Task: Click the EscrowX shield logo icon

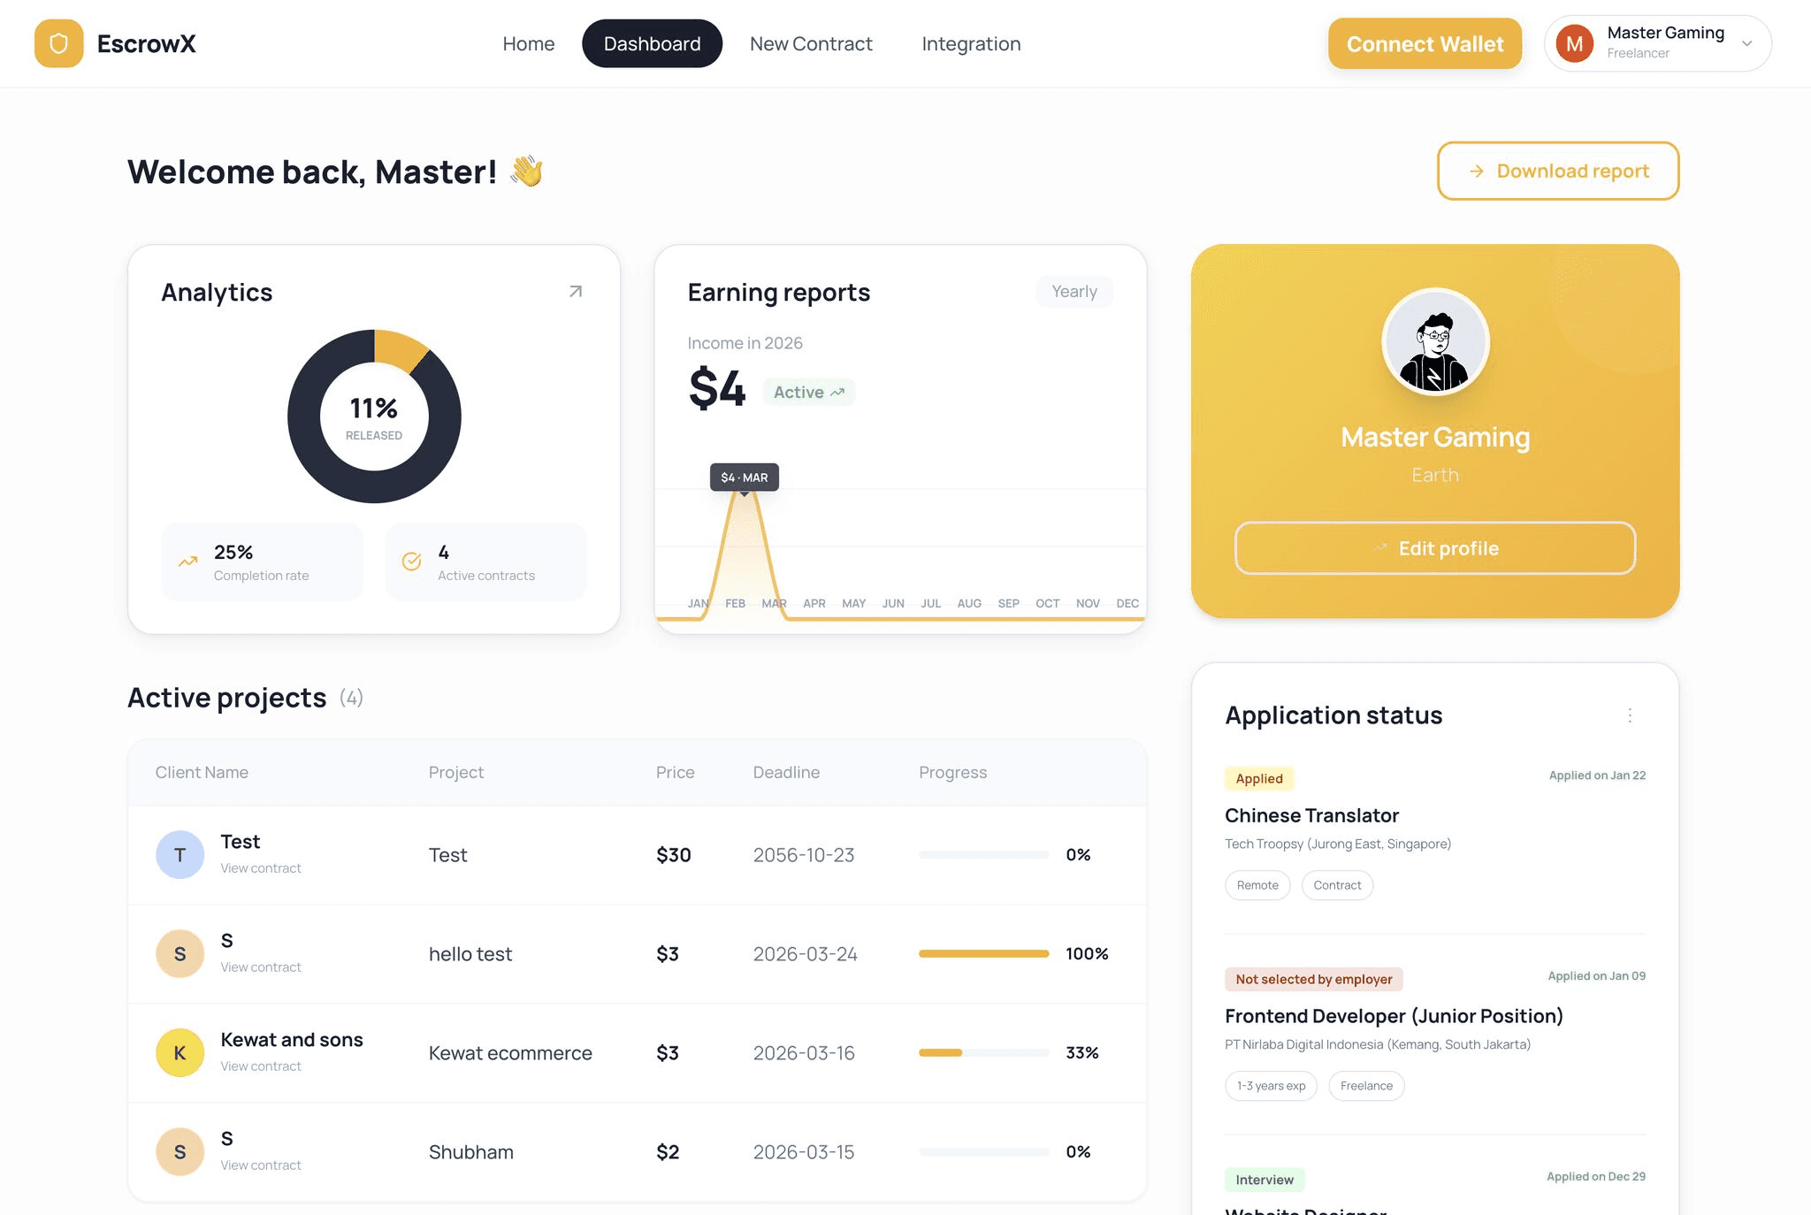Action: pyautogui.click(x=58, y=43)
